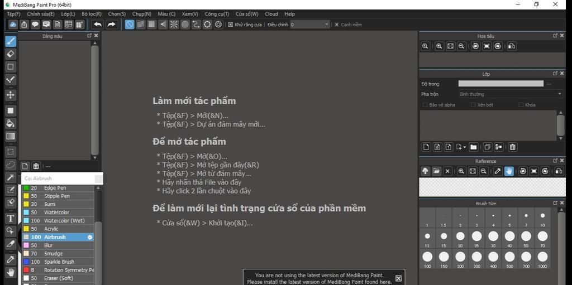Dismiss the update notification with X
Image resolution: width=572 pixels, height=285 pixels.
click(398, 278)
